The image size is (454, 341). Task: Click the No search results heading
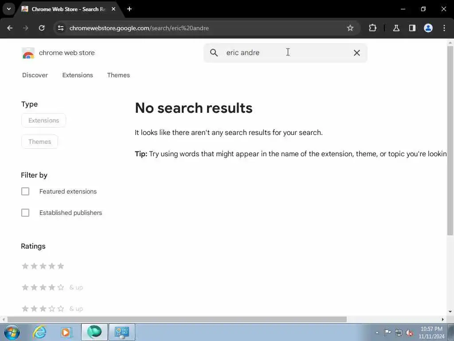click(x=194, y=108)
